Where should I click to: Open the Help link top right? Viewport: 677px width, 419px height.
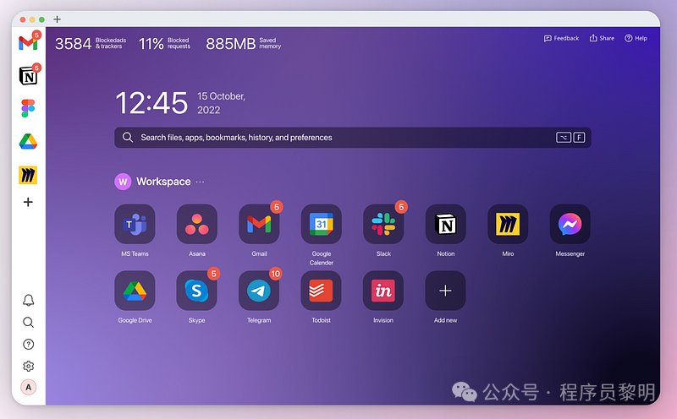tap(636, 38)
